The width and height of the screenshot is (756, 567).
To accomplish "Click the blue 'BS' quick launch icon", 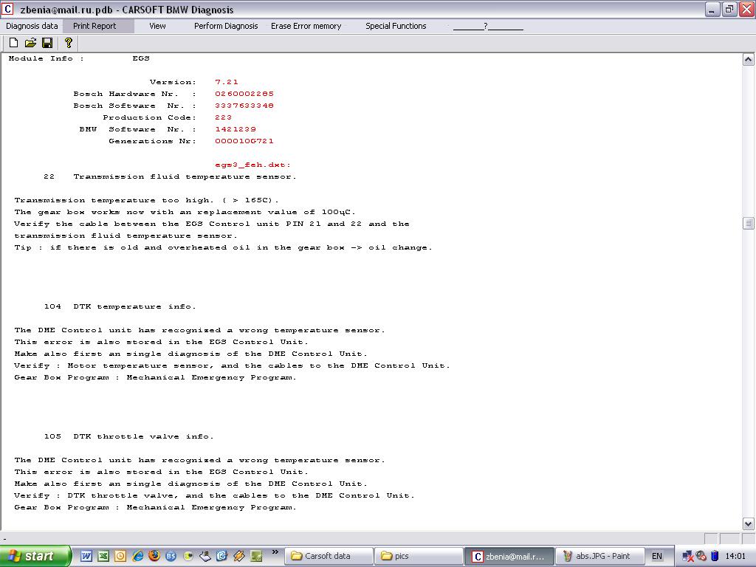I will (x=171, y=556).
